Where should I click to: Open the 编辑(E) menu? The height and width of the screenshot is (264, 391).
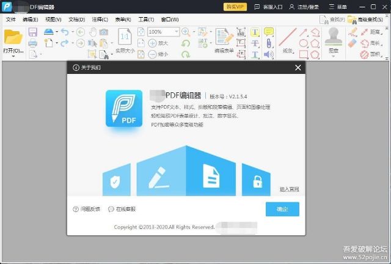point(30,20)
